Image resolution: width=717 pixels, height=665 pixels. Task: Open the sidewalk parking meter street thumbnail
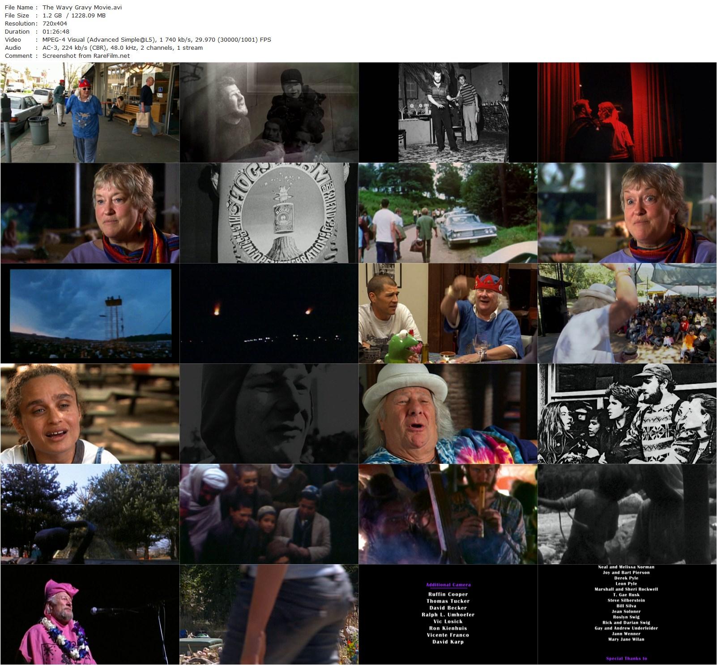click(90, 112)
